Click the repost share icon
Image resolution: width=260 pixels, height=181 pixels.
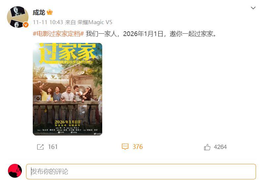click(x=40, y=147)
